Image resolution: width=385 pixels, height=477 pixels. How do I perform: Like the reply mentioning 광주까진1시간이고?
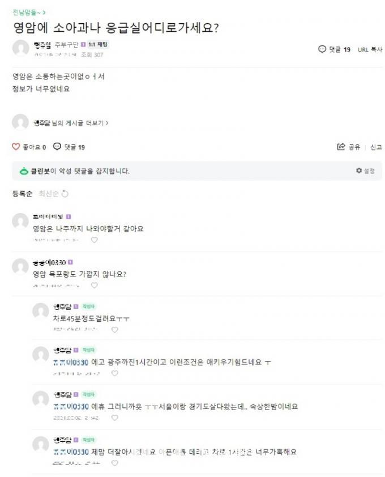[x=114, y=373]
